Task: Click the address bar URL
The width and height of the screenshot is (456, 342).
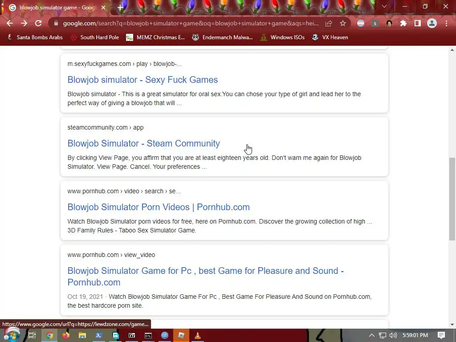Action: click(191, 23)
